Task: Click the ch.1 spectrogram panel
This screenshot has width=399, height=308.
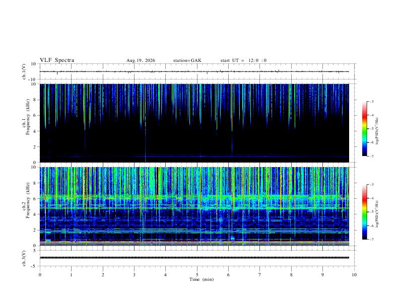Action: pyautogui.click(x=194, y=123)
